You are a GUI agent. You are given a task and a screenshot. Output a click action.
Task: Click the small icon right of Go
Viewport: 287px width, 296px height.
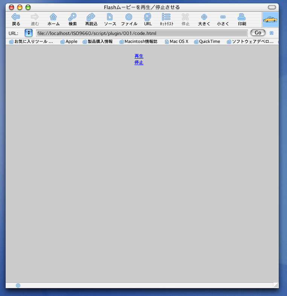click(272, 33)
